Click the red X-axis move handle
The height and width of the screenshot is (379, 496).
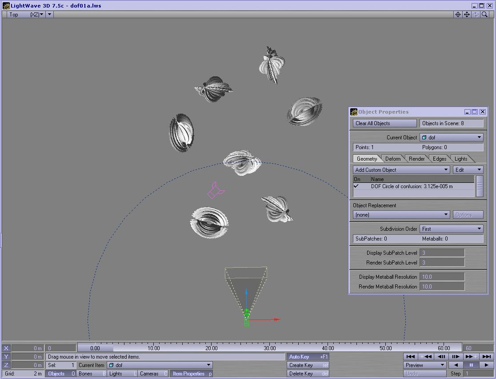tap(277, 319)
